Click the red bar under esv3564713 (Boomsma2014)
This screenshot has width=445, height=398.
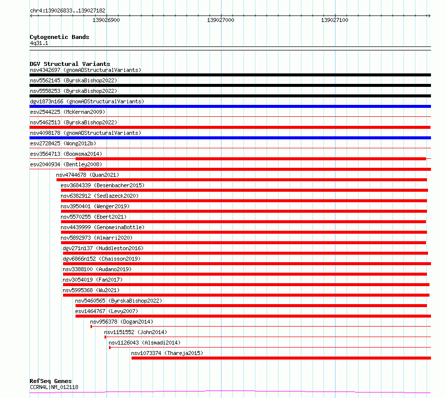coord(250,159)
